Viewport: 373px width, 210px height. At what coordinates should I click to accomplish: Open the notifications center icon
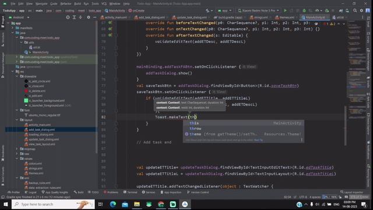coord(364,204)
